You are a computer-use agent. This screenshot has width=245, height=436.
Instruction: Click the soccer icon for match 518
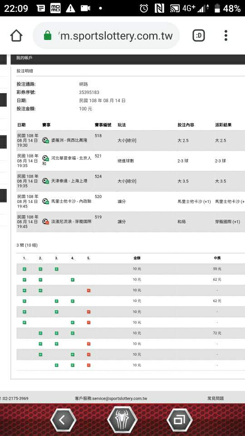pyautogui.click(x=45, y=140)
